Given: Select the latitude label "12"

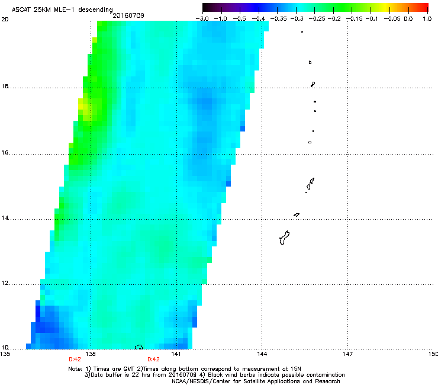Looking at the screenshot, I should pos(5,283).
